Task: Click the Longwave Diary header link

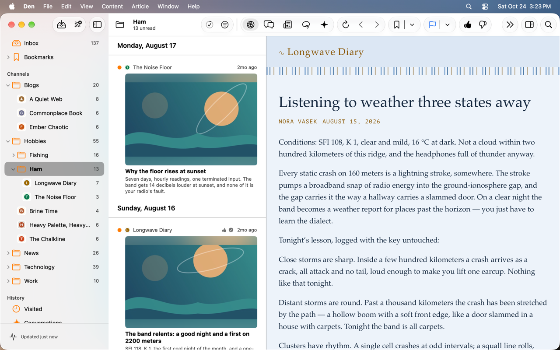Action: click(x=325, y=52)
